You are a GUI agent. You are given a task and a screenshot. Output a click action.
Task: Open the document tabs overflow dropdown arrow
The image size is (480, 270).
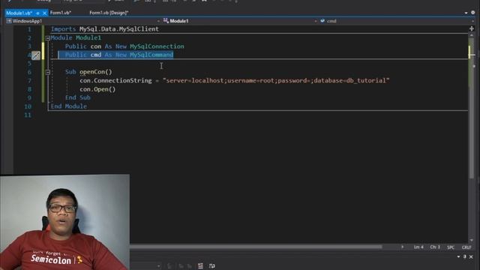(x=466, y=13)
